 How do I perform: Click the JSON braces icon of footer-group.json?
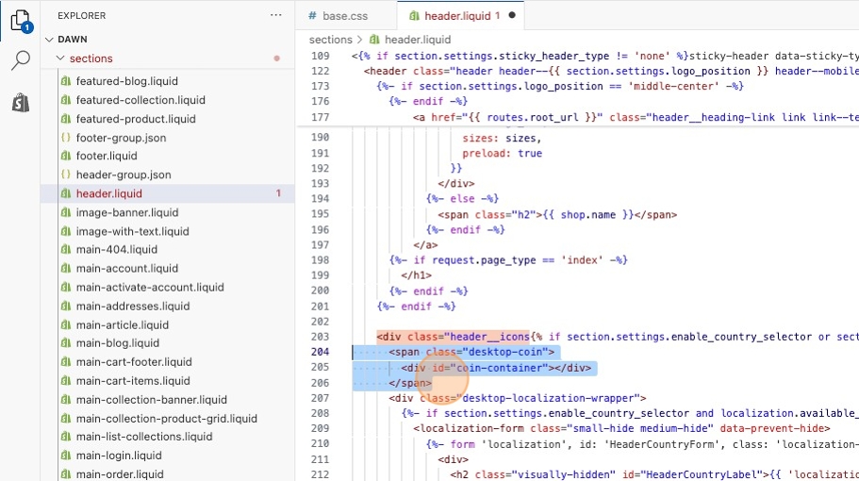tap(66, 138)
